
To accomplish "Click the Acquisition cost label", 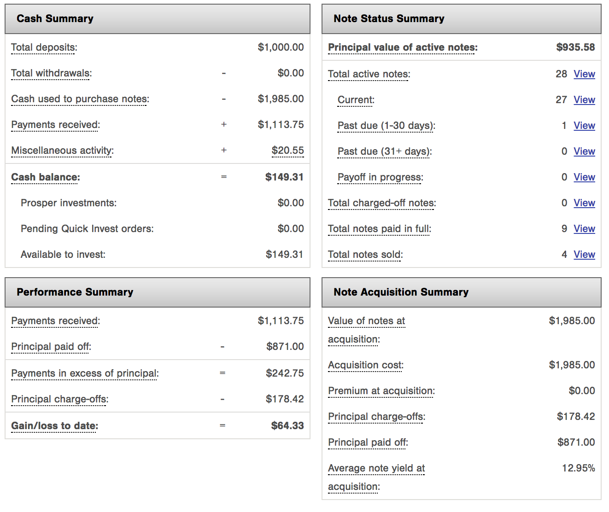I will click(x=366, y=365).
